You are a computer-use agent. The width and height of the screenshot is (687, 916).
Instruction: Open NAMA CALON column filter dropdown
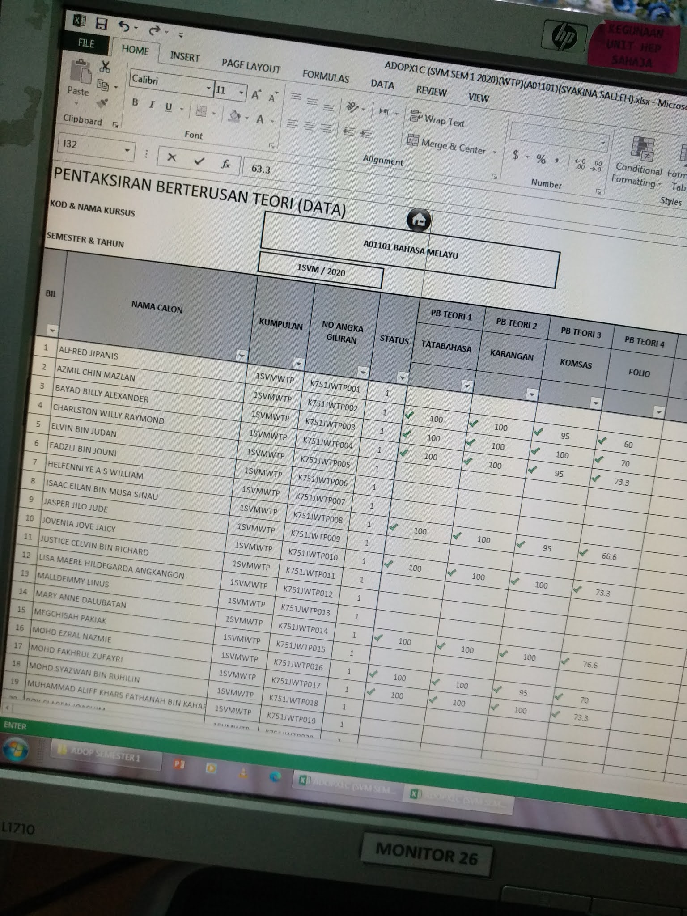point(242,356)
